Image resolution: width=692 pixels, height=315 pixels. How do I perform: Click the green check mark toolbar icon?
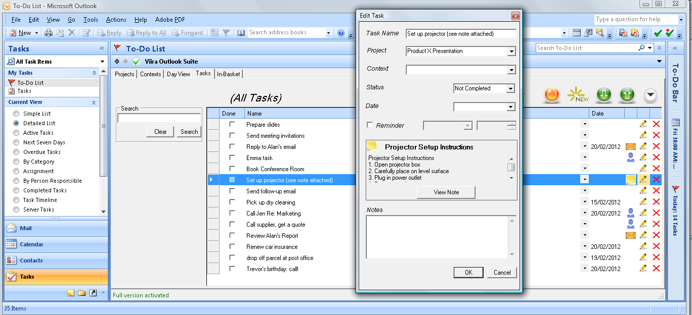tap(657, 33)
